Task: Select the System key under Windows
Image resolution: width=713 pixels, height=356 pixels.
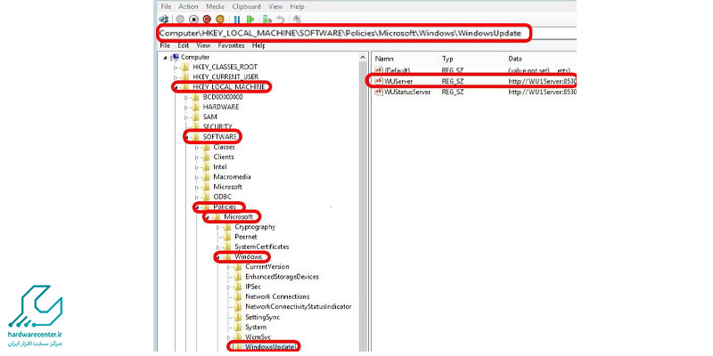Action: pyautogui.click(x=256, y=327)
